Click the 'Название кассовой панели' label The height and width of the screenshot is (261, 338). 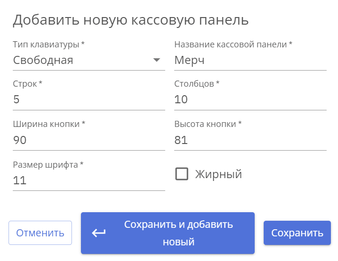233,45
